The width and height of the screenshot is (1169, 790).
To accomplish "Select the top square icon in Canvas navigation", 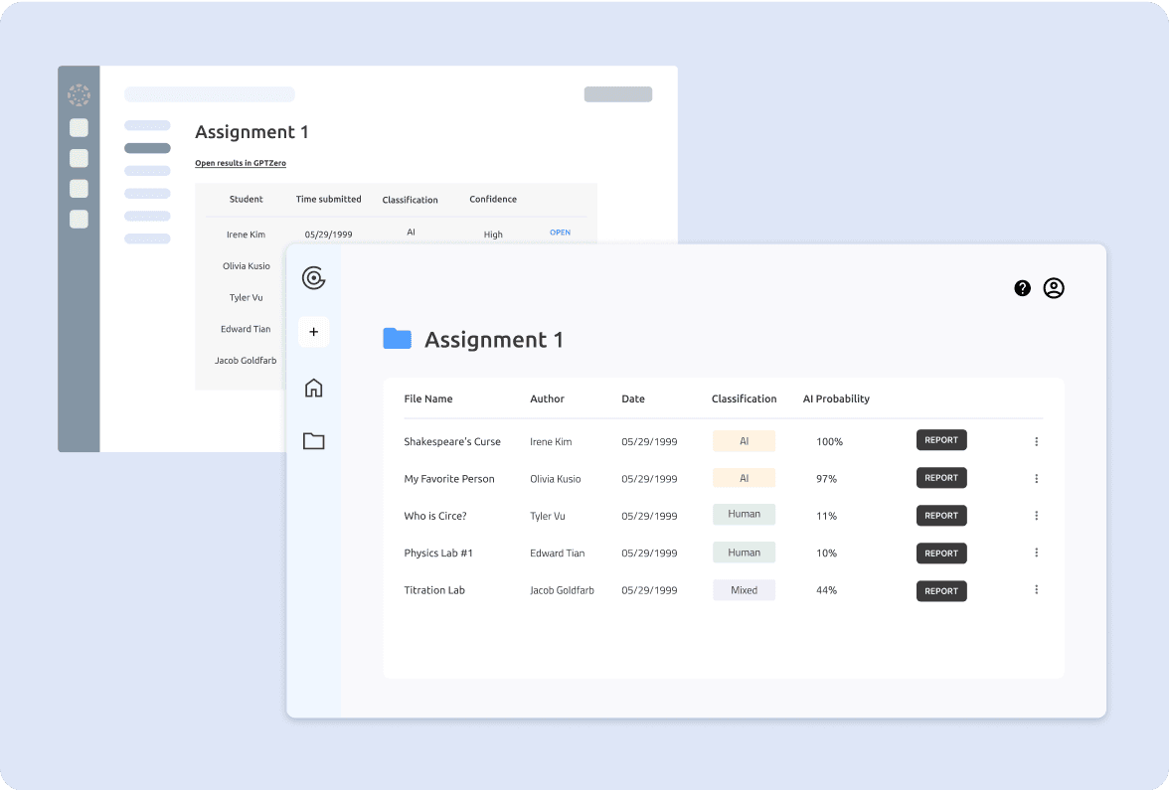I will (79, 127).
